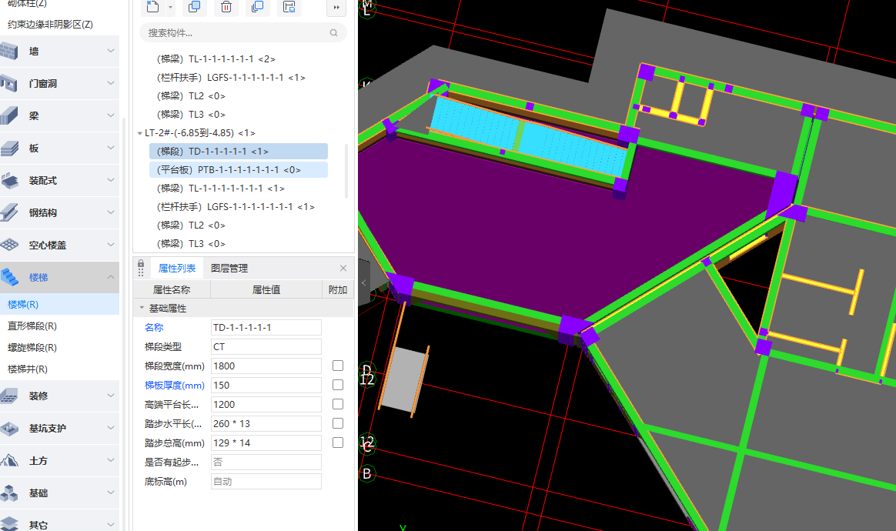Click the red trash delete icon
Screen dimensions: 896x531
pos(226,7)
